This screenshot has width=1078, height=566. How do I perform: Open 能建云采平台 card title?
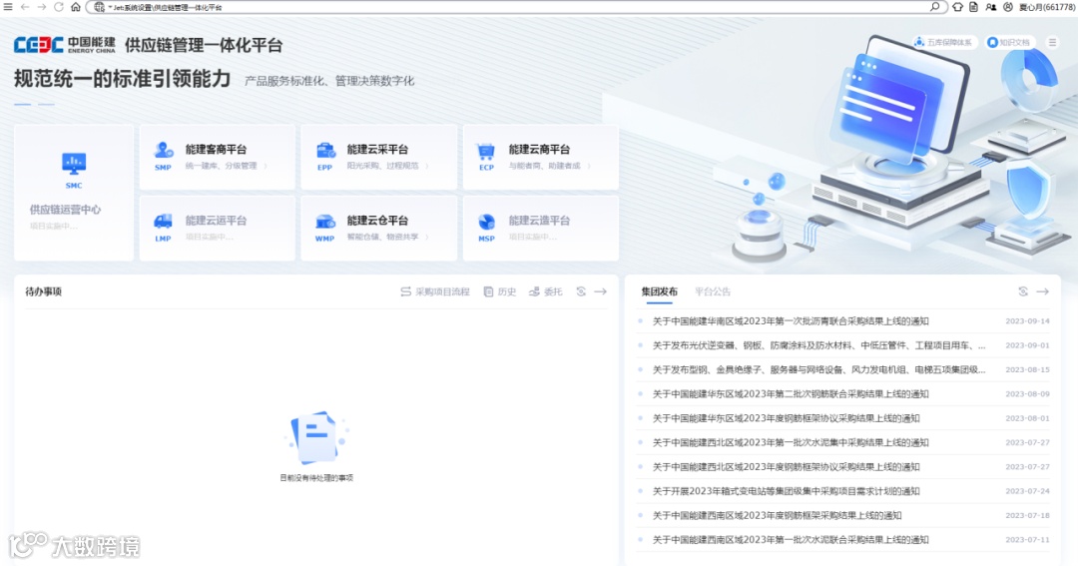(377, 150)
